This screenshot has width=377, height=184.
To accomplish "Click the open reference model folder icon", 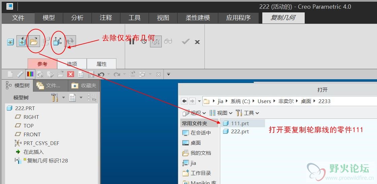I will click(x=33, y=42).
